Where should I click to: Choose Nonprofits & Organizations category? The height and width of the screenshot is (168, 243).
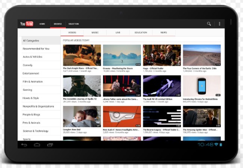tap(41, 106)
